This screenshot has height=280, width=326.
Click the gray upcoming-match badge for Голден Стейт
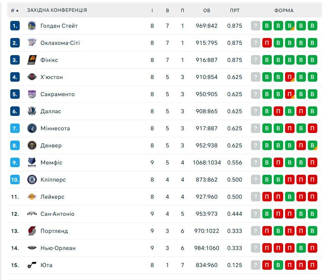pos(256,26)
